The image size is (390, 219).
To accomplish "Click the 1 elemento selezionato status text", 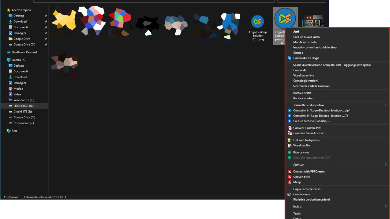I will coord(38,197).
